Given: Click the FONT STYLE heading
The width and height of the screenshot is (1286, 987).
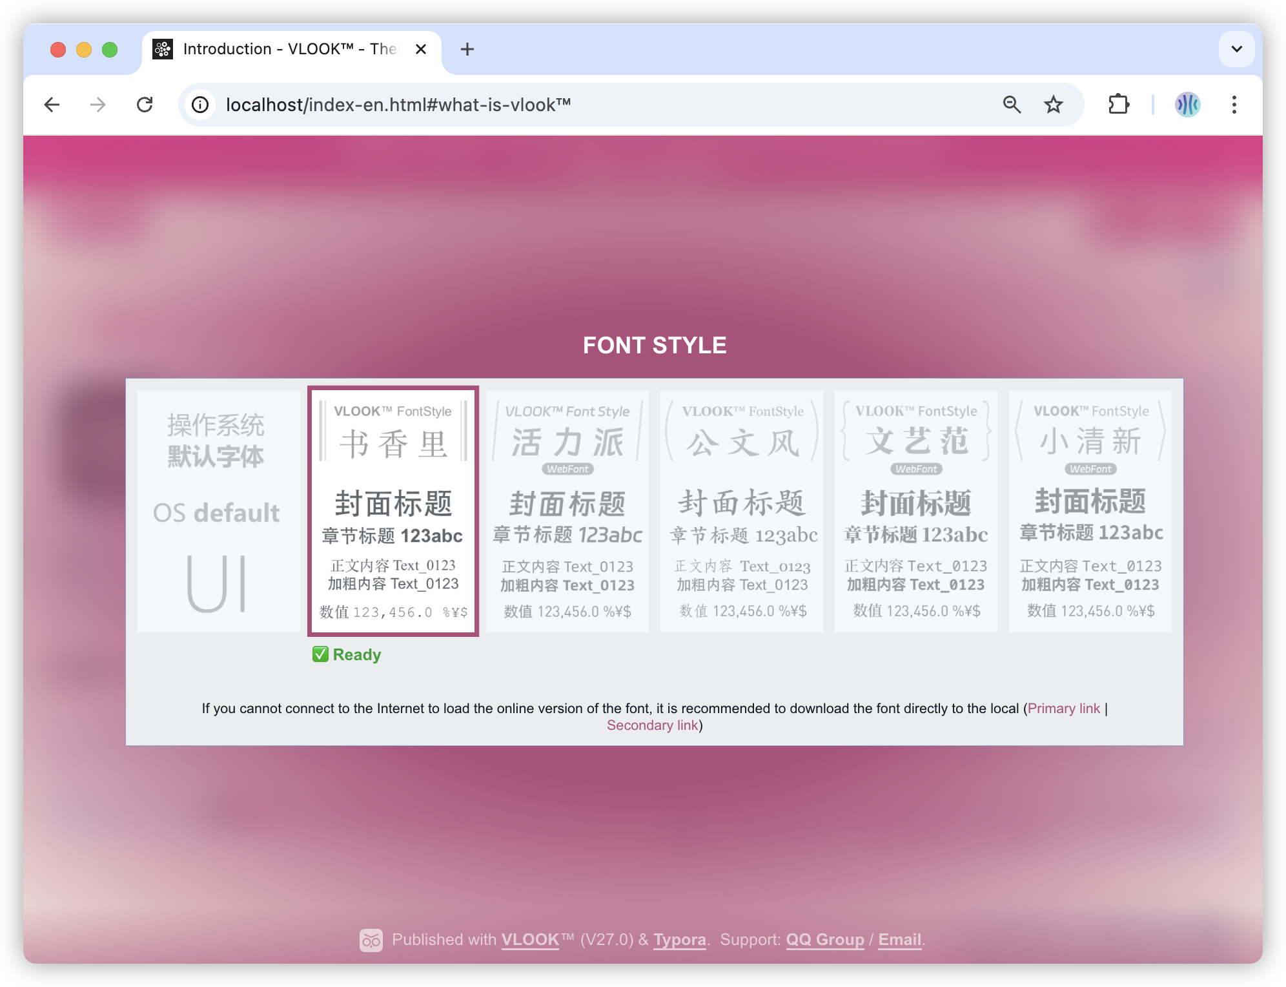Looking at the screenshot, I should click(x=655, y=346).
